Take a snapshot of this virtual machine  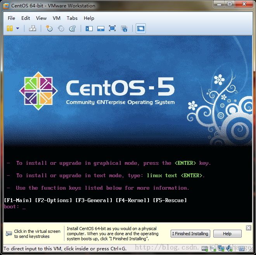[x=49, y=28]
